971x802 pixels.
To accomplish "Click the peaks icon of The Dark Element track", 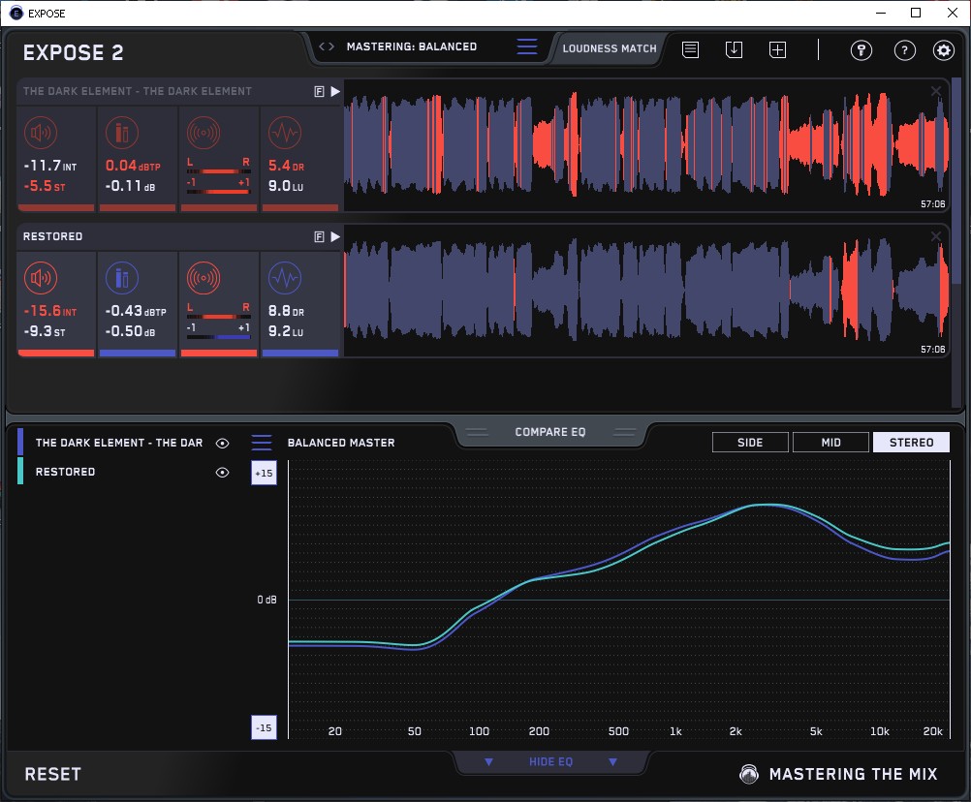I will pyautogui.click(x=122, y=133).
